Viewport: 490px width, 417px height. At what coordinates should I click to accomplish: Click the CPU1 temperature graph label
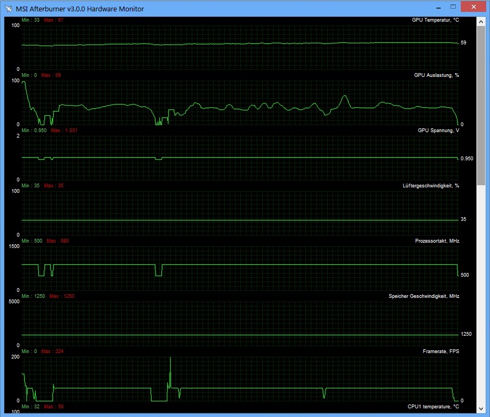[x=433, y=407]
